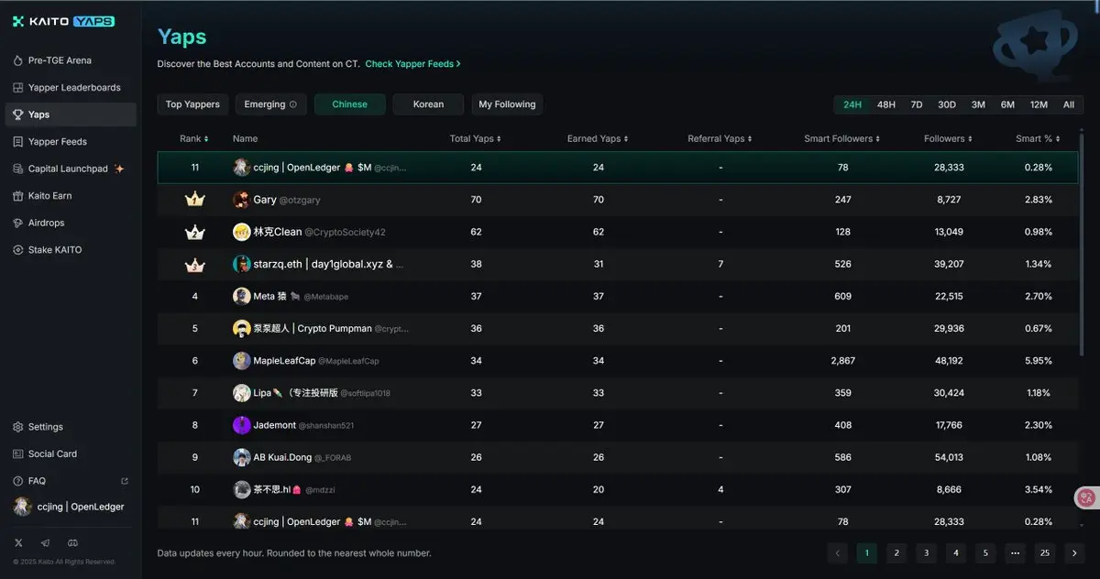Select the 24H time range
Screen dimensions: 1100x579
(852, 104)
